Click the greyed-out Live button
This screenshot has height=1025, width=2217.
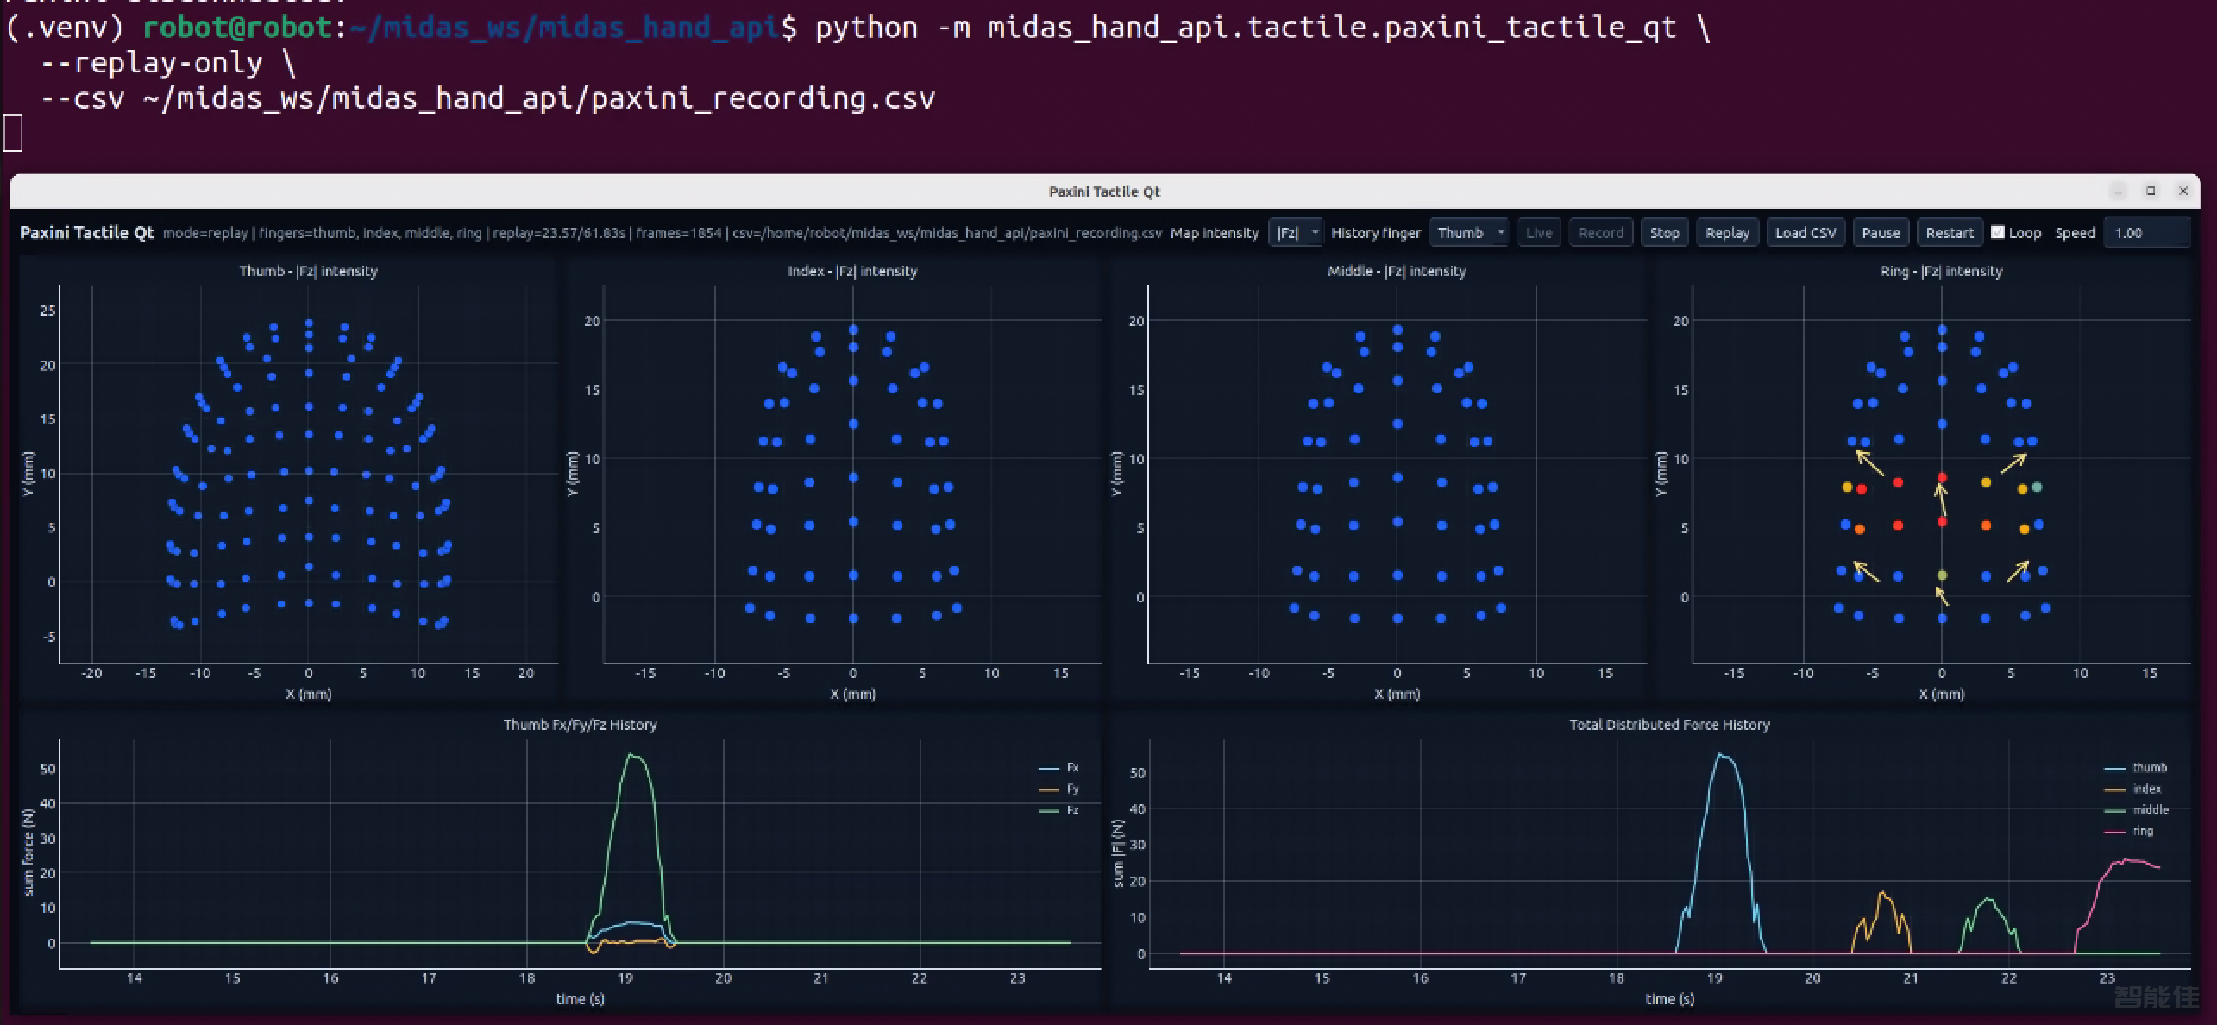click(1538, 233)
